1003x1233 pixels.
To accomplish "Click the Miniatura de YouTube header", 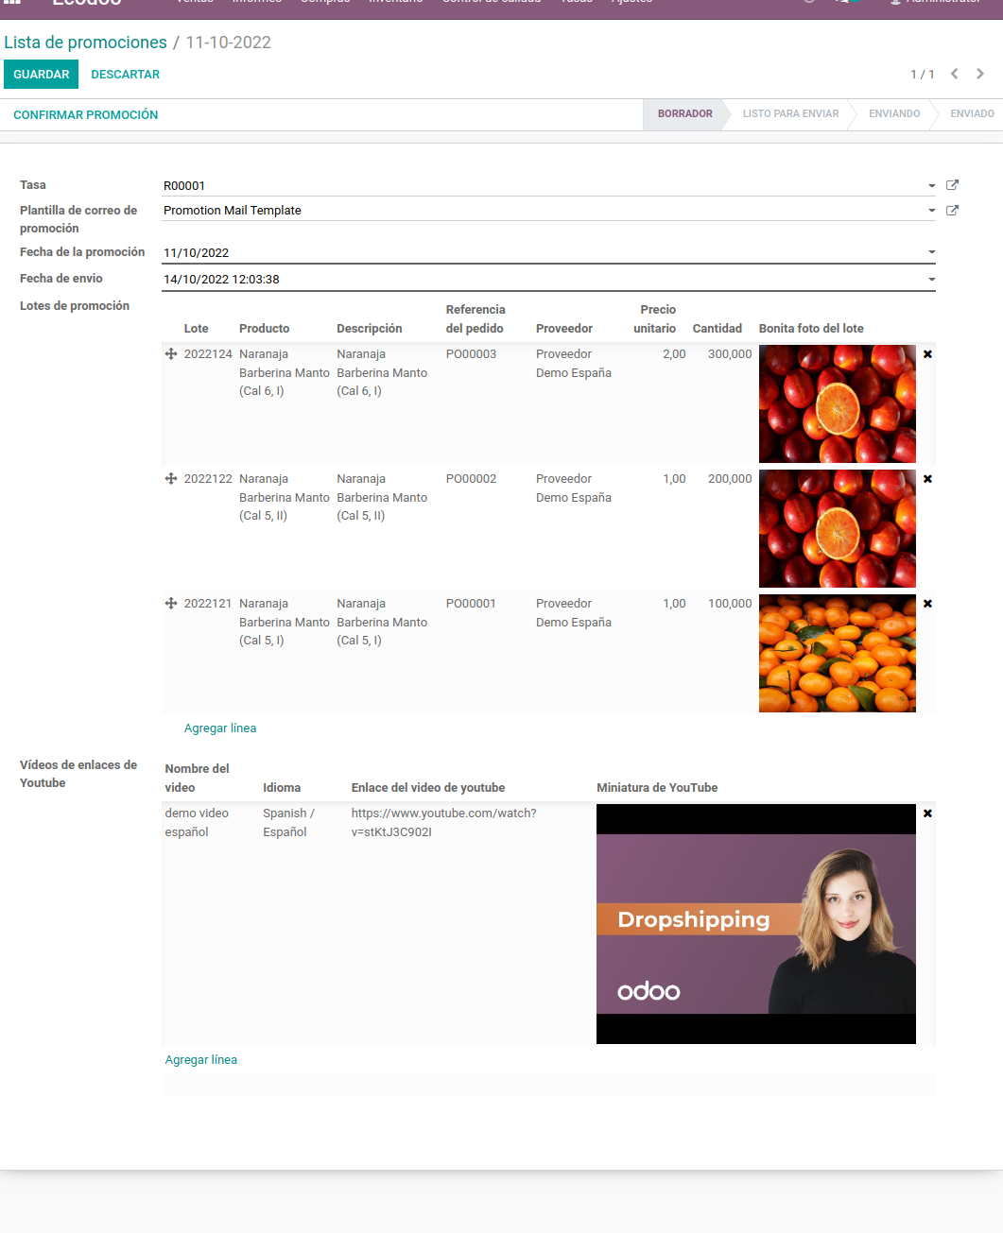I will [x=657, y=788].
